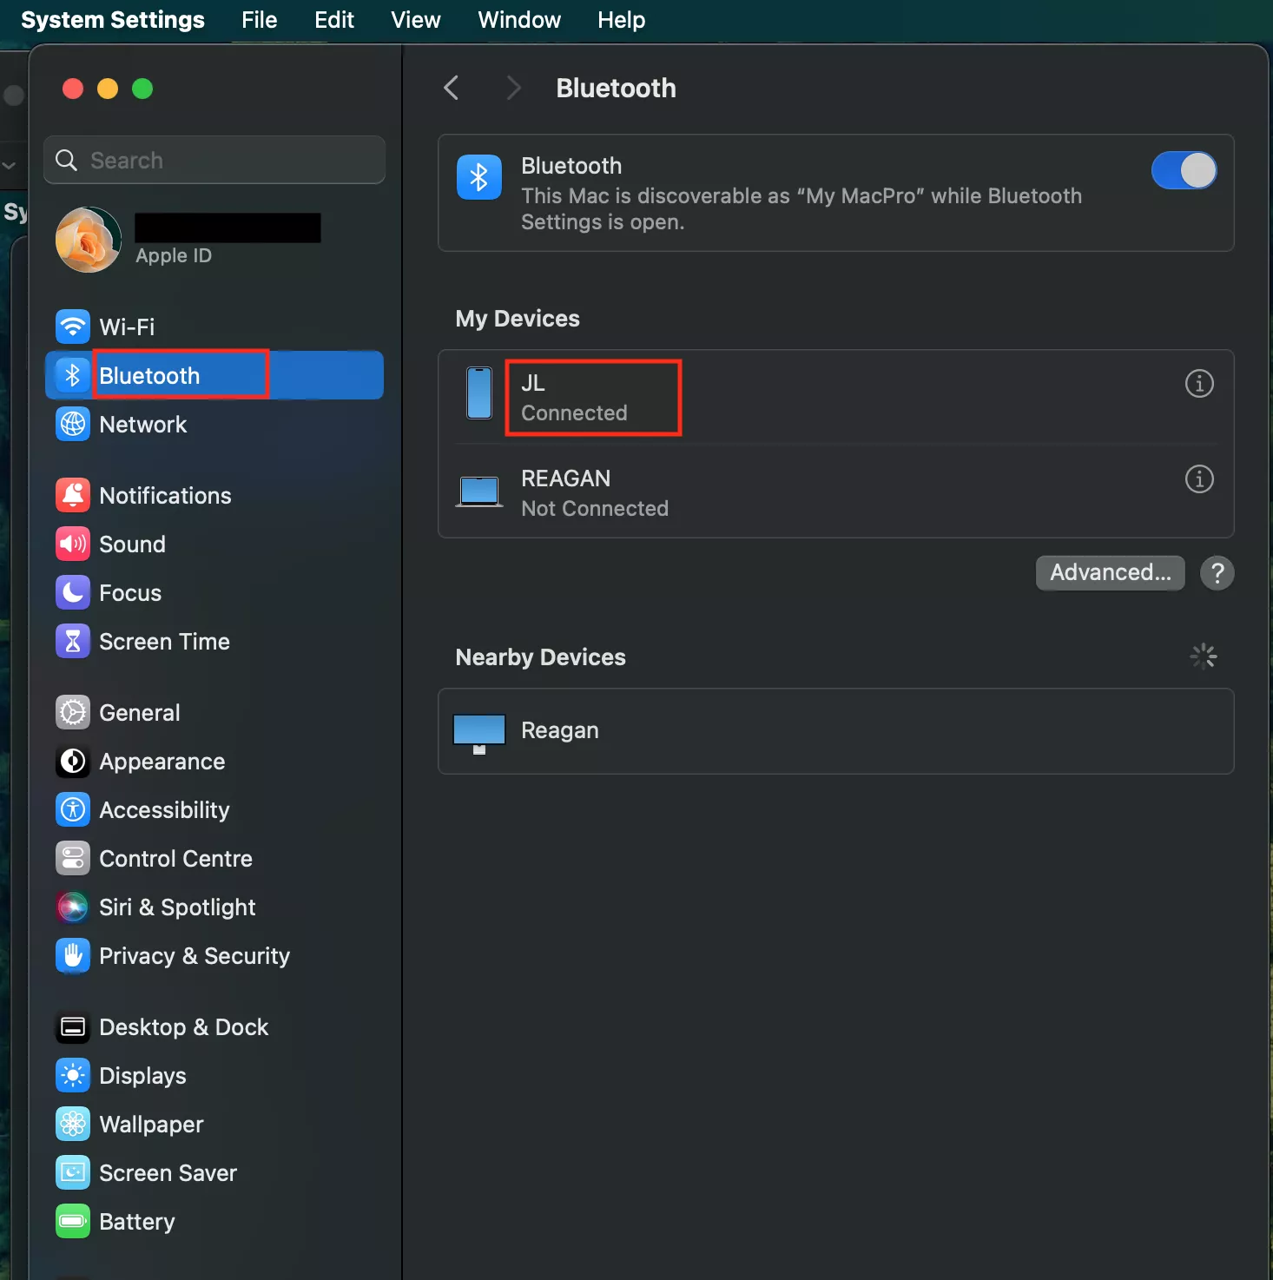Open the Window menu

click(x=519, y=20)
